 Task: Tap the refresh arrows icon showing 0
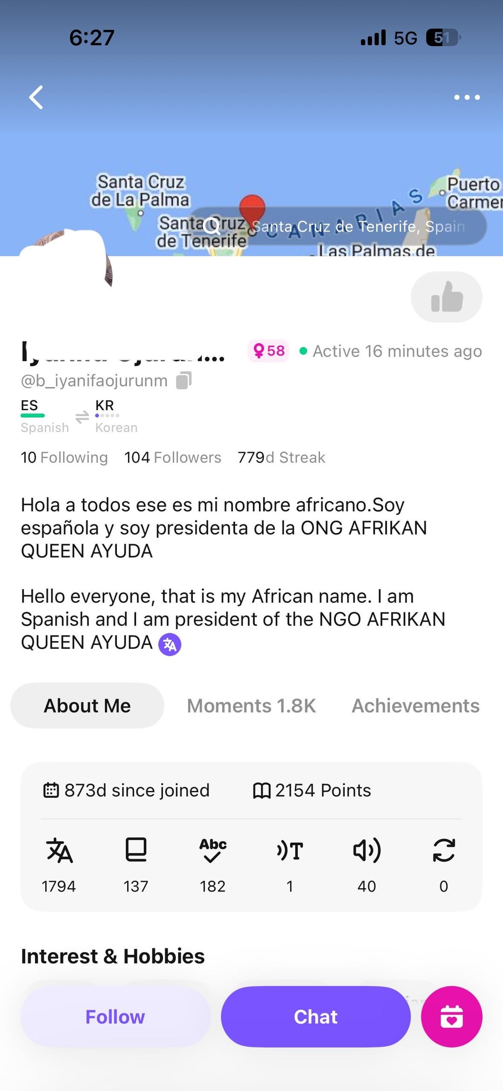444,851
